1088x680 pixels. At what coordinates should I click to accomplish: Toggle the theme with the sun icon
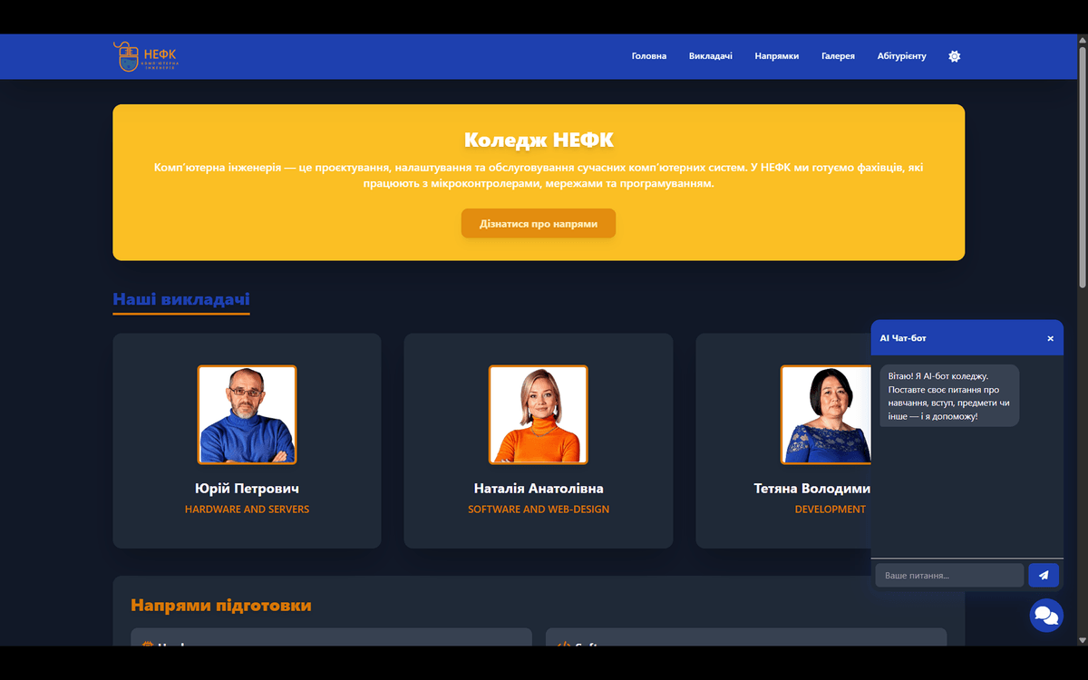pyautogui.click(x=954, y=56)
